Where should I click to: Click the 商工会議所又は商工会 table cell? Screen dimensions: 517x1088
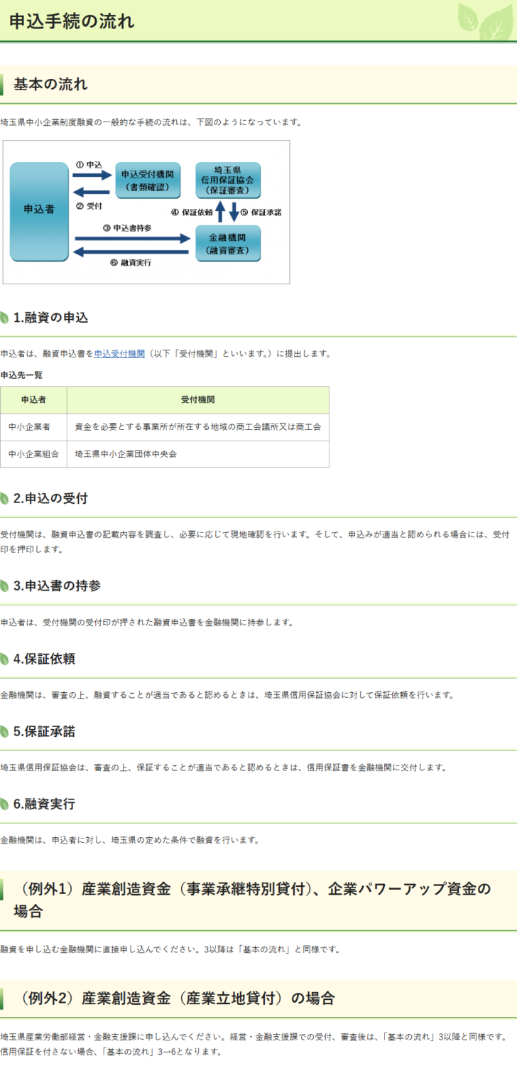[x=198, y=427]
